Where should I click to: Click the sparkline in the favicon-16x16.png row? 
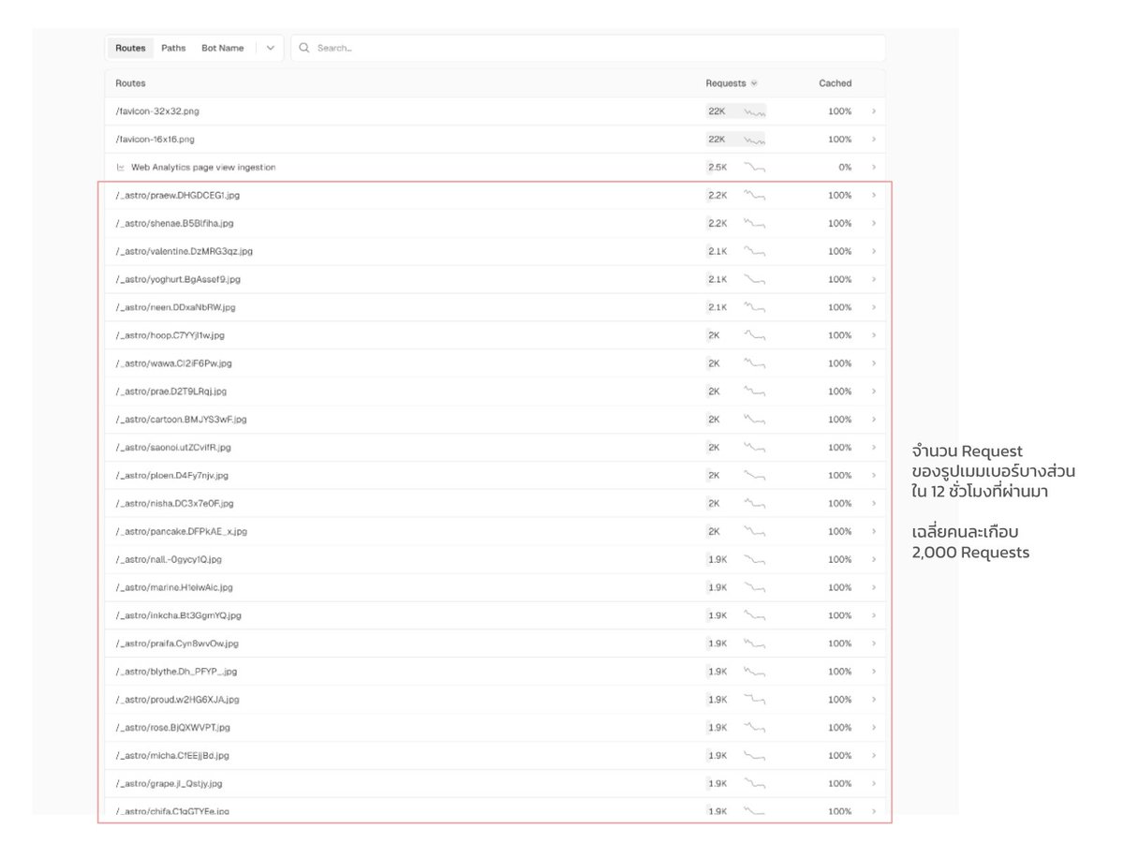[755, 140]
